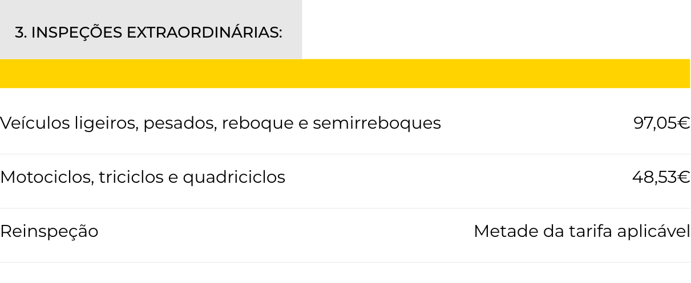Screen dimensions: 691x283
Task: Click the Reinspeção row label
Action: pyautogui.click(x=49, y=232)
